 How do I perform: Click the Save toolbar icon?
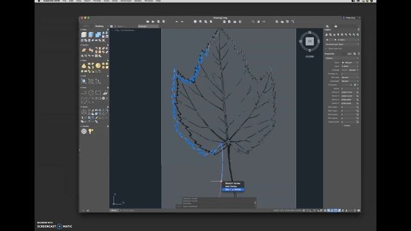coord(159,22)
